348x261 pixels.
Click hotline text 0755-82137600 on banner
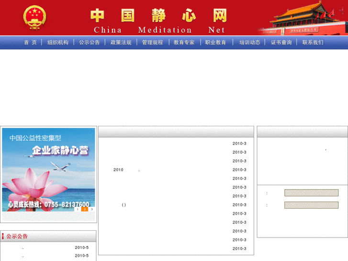[67, 204]
